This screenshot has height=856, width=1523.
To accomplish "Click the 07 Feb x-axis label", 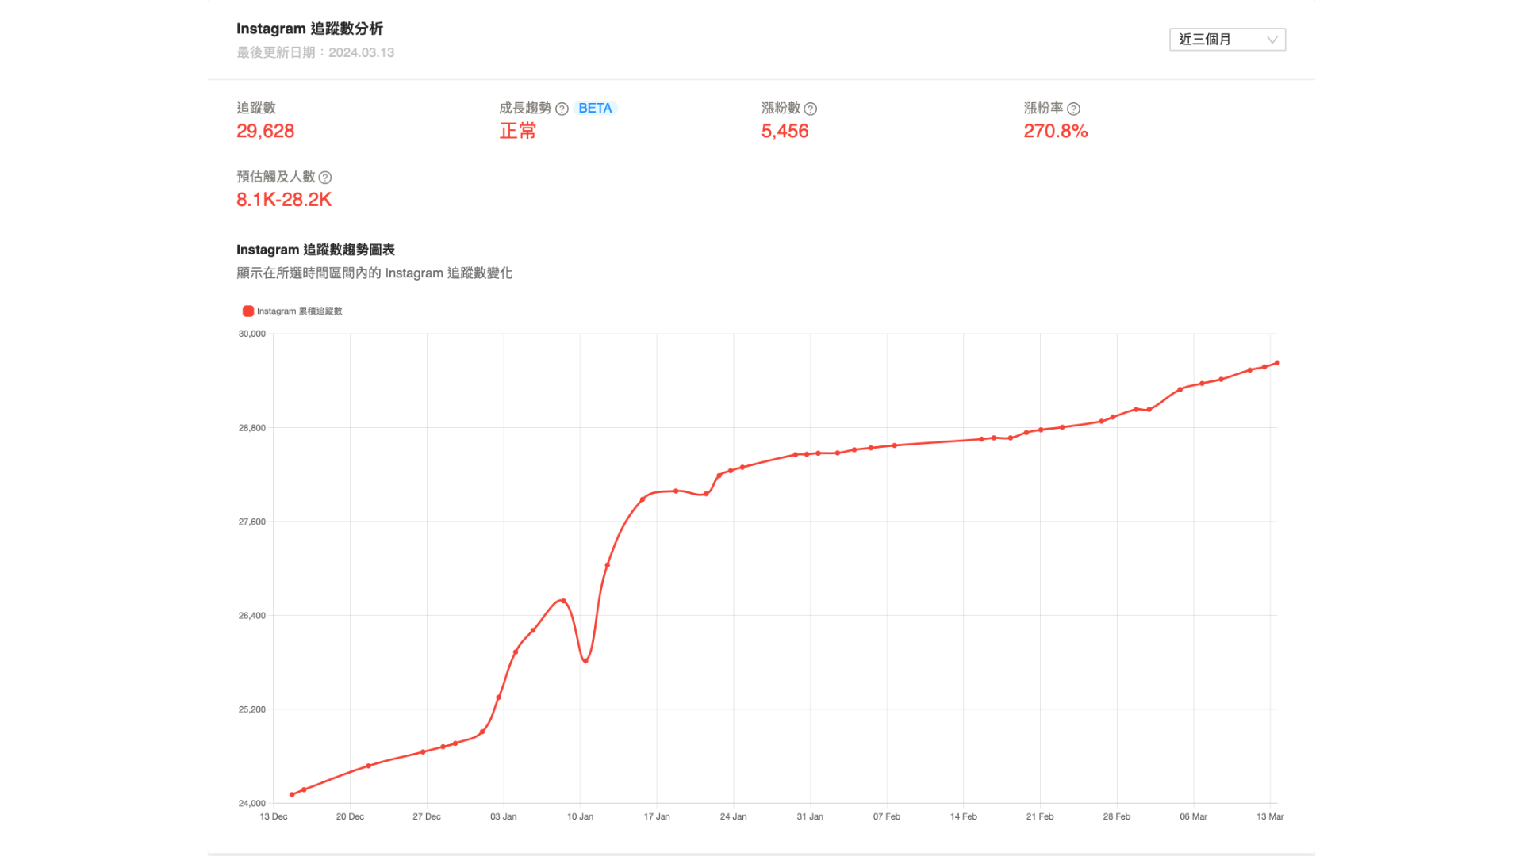I will tap(887, 816).
